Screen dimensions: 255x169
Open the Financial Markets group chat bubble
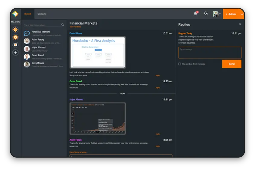click(27, 33)
